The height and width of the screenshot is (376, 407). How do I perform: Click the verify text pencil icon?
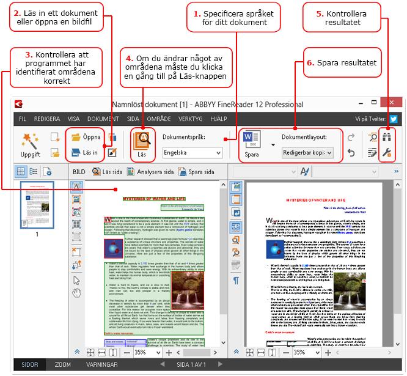click(x=372, y=153)
